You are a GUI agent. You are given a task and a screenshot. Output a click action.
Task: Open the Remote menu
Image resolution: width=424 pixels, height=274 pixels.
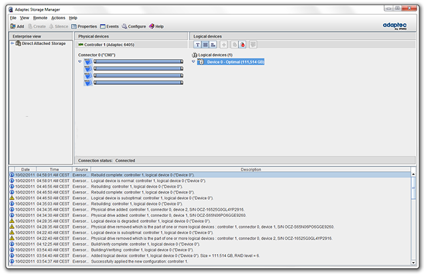[40, 18]
